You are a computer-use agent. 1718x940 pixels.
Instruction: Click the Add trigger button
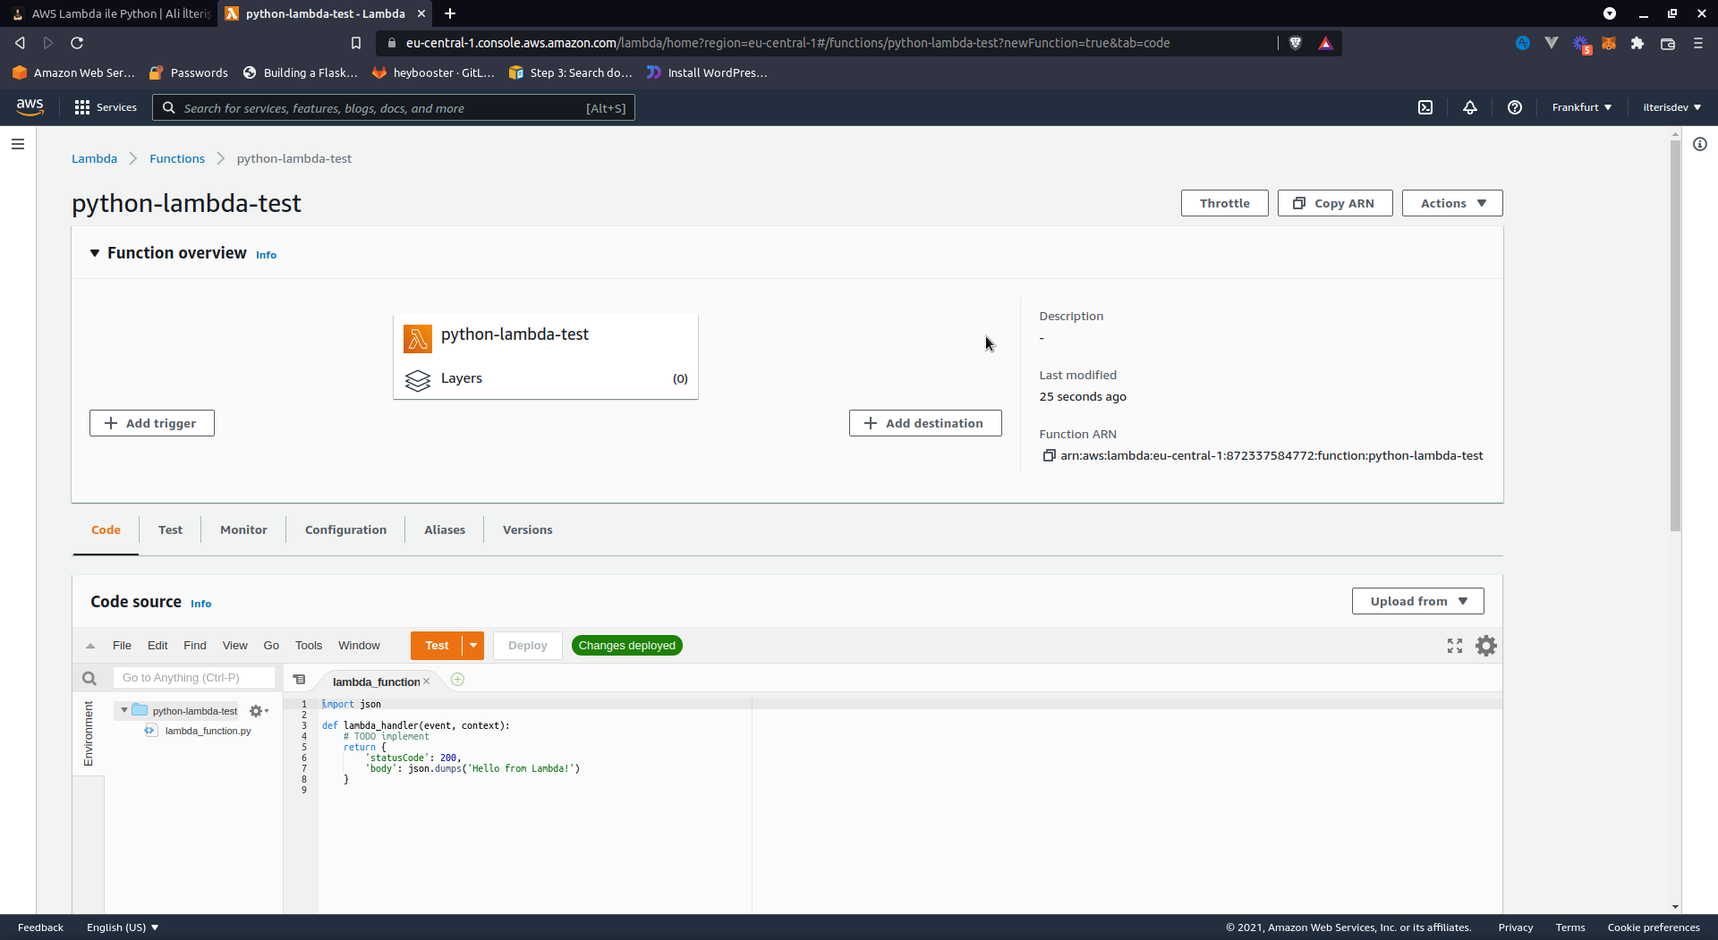(x=152, y=423)
